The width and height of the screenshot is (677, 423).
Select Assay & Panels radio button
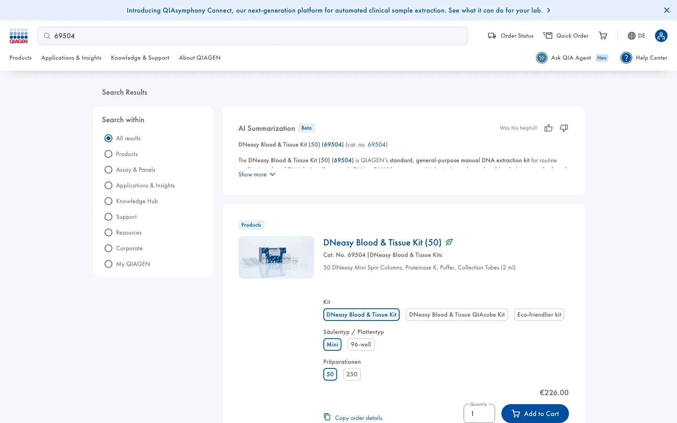(x=108, y=170)
